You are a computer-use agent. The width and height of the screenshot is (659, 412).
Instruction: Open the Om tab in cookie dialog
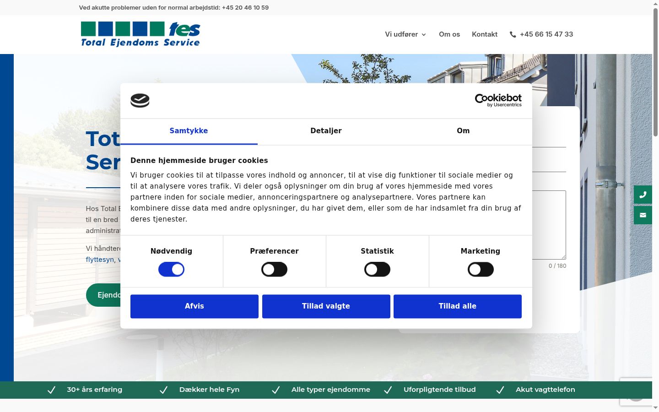(x=463, y=131)
